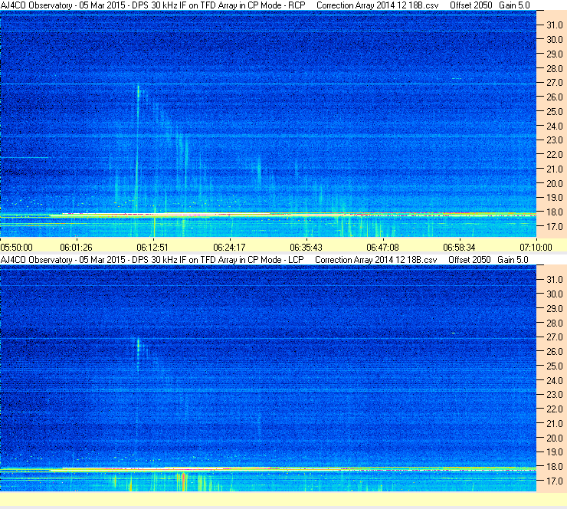Viewport: 567px width, 509px height.
Task: Click the 27.0 frequency label on LCP chart
Action: pos(554,337)
